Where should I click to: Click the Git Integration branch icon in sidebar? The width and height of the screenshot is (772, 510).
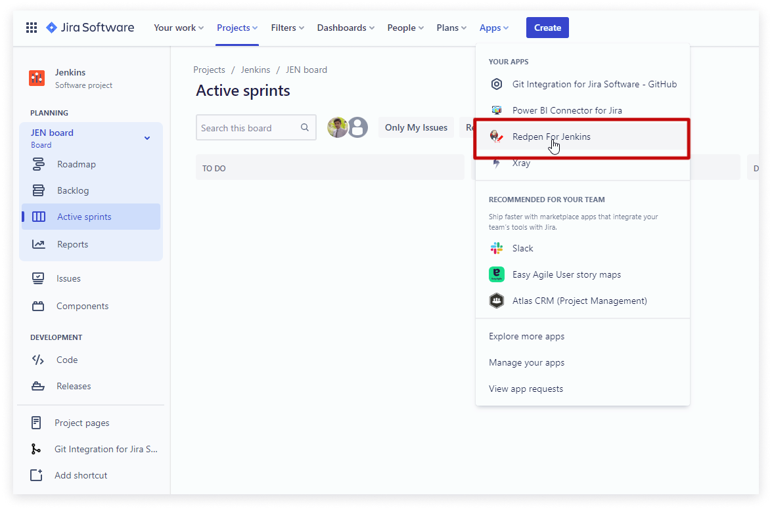coord(36,448)
